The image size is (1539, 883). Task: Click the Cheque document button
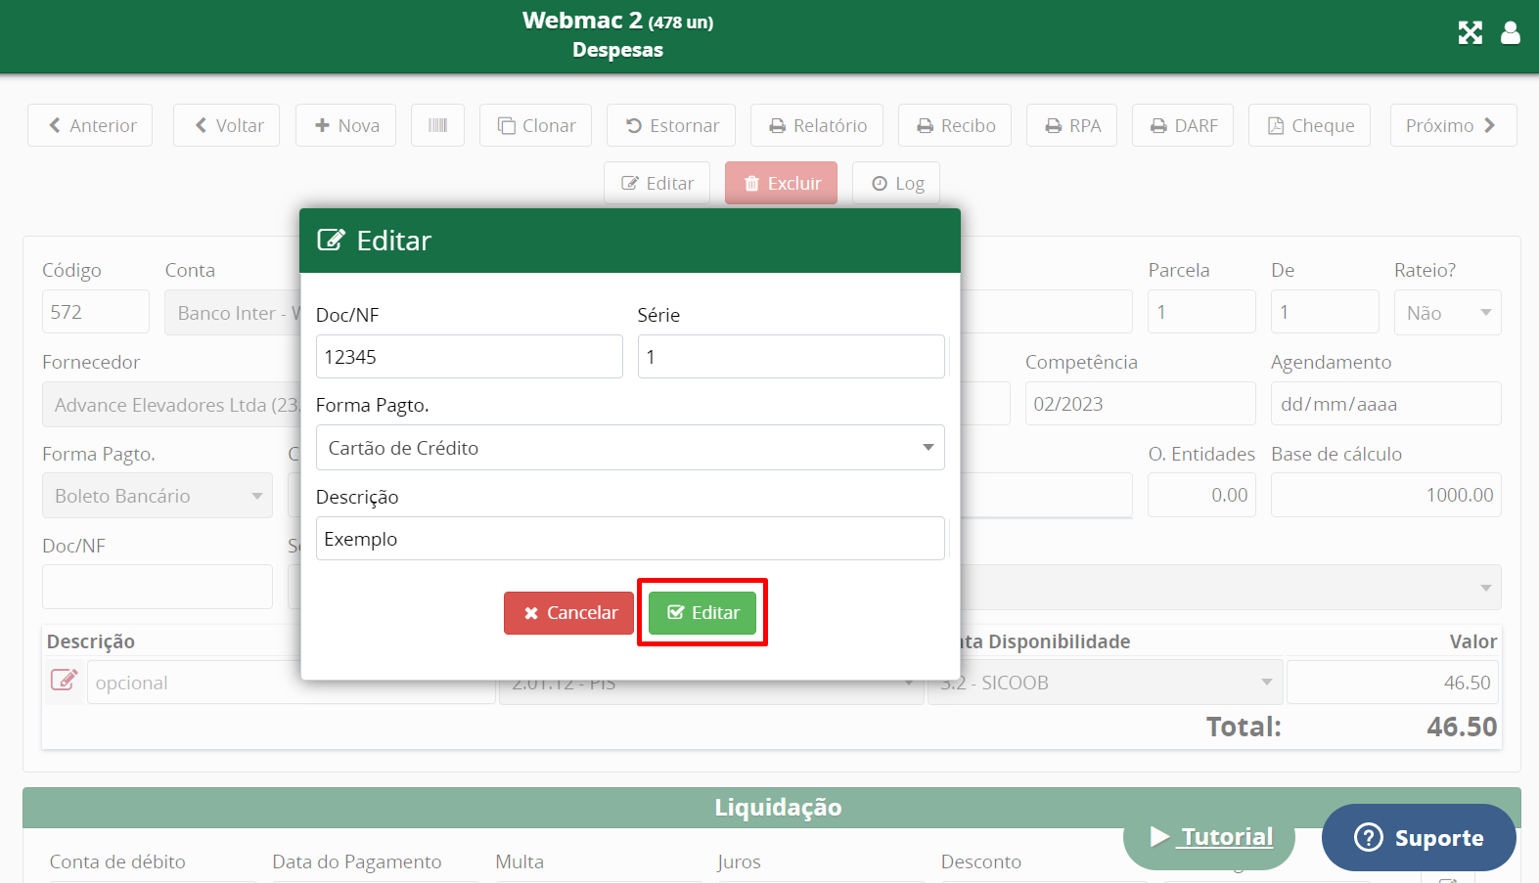click(x=1309, y=125)
